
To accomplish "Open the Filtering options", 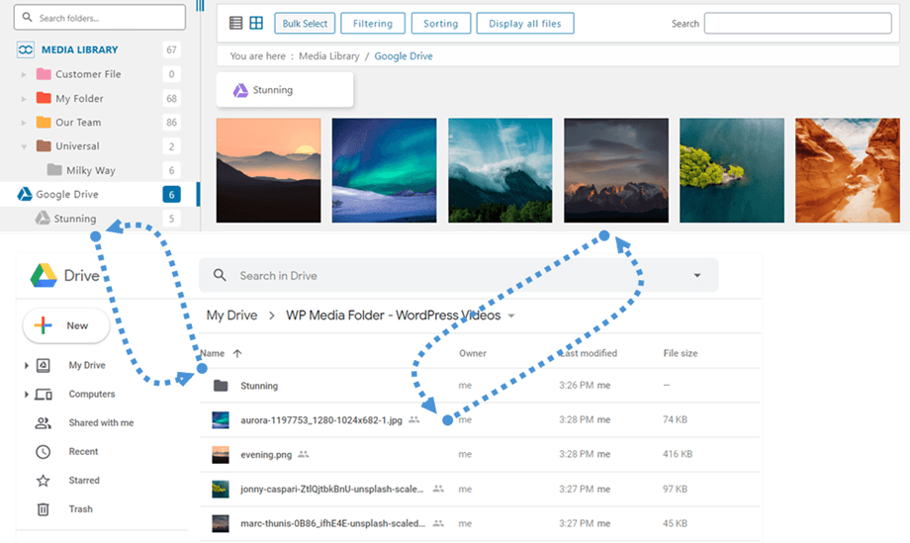I will click(373, 24).
